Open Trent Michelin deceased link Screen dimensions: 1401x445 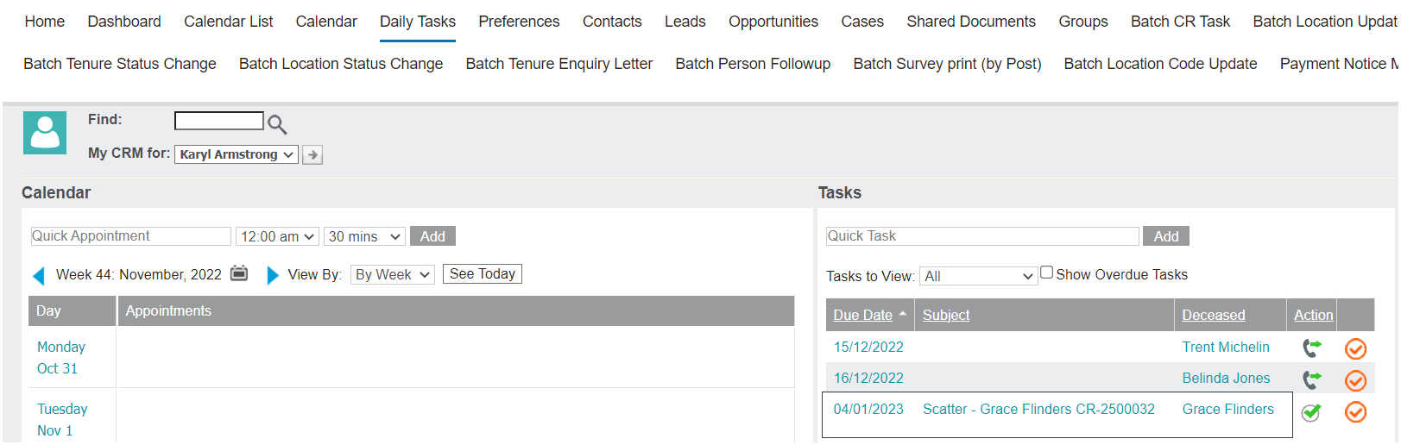coord(1226,348)
